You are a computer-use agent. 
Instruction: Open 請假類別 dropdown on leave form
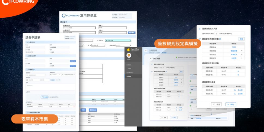[x=35, y=75]
